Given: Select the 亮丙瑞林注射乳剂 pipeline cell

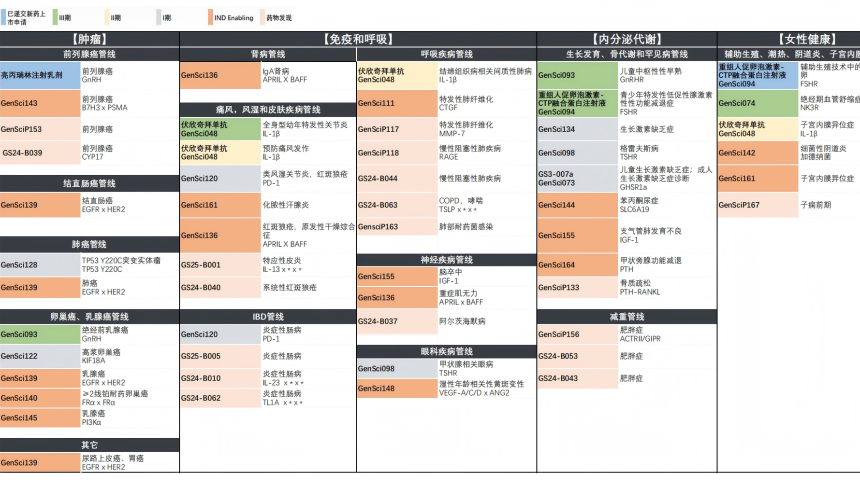Looking at the screenshot, I should (40, 75).
